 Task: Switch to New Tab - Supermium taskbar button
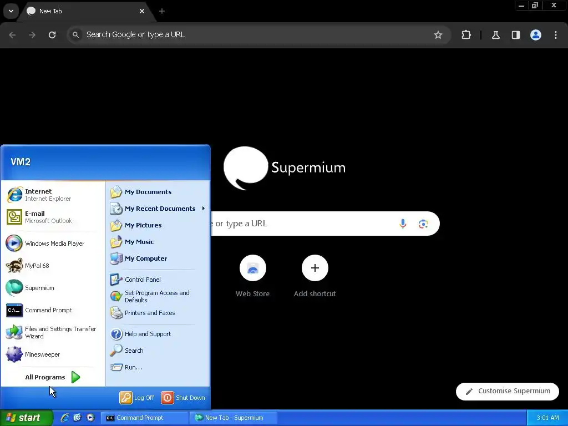(234, 418)
